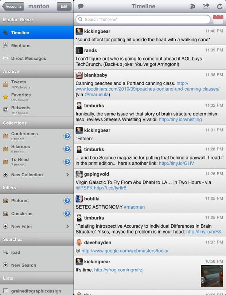Open Check-ins filter detail arrow
The height and width of the screenshot is (295, 226).
click(x=67, y=213)
